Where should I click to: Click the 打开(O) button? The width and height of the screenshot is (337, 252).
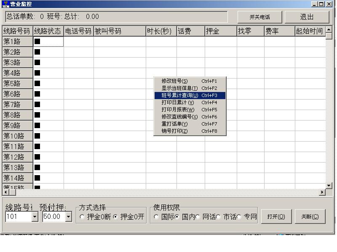point(277,216)
